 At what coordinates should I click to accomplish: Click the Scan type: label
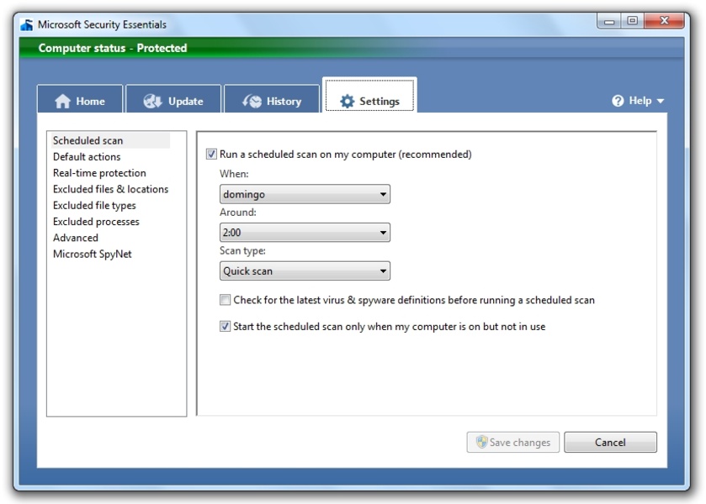pyautogui.click(x=242, y=251)
